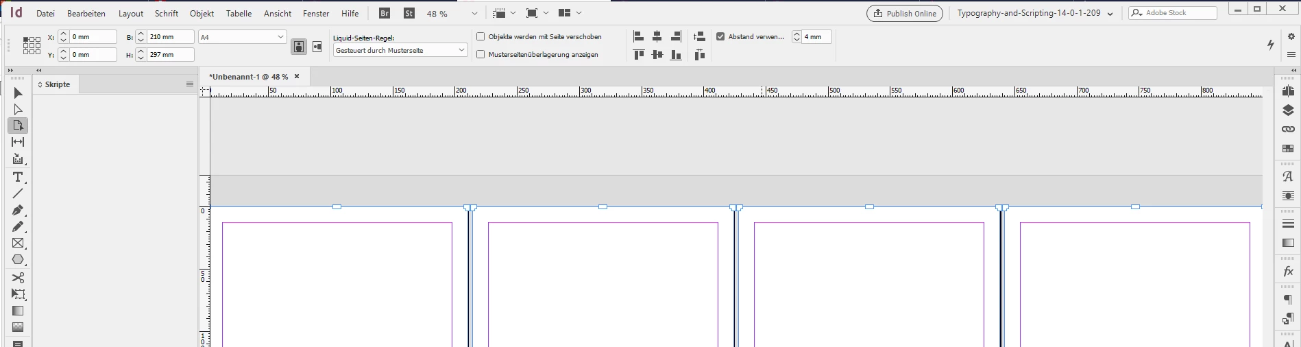1301x347 pixels.
Task: Align top edges button
Action: [639, 55]
